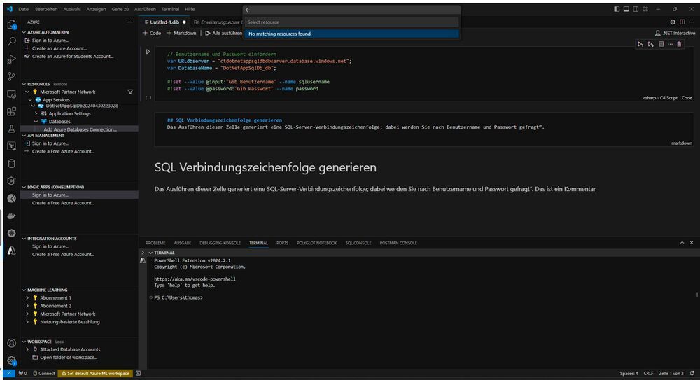This screenshot has width=700, height=380.
Task: Select the Azure view icon
Action: pyautogui.click(x=12, y=251)
